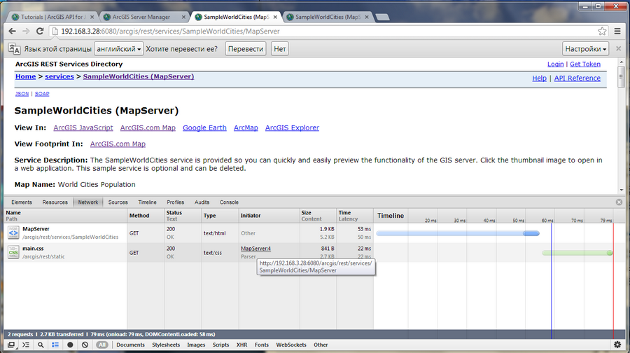Bookmark this page with the star icon
The width and height of the screenshot is (630, 353).
tap(602, 31)
